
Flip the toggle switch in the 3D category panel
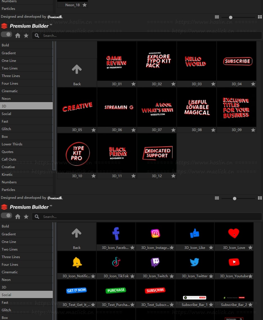(6, 34)
